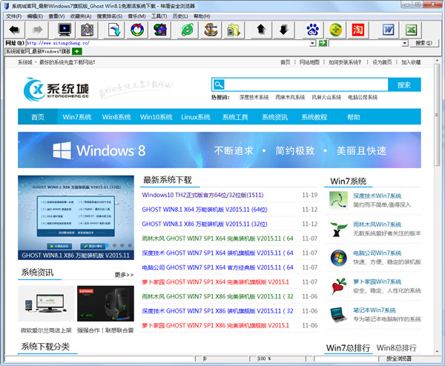The image size is (445, 366).
Task: Click the vertical scrollbar thumb
Action: [437, 115]
